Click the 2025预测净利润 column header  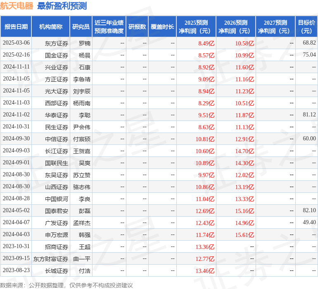tap(196, 26)
